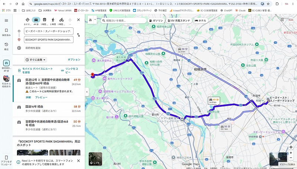
Task: Edit the starting point field ビーズイースト
Action: 49,31
